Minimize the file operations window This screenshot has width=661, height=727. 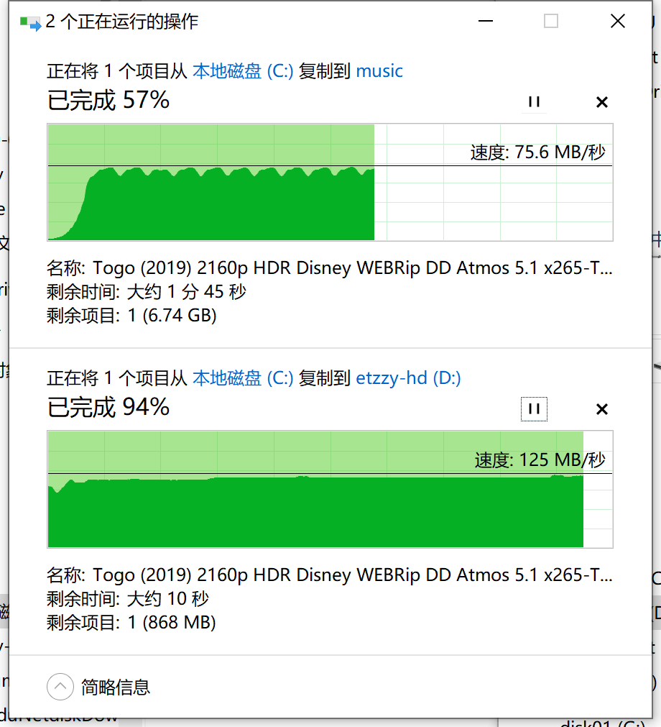click(486, 22)
